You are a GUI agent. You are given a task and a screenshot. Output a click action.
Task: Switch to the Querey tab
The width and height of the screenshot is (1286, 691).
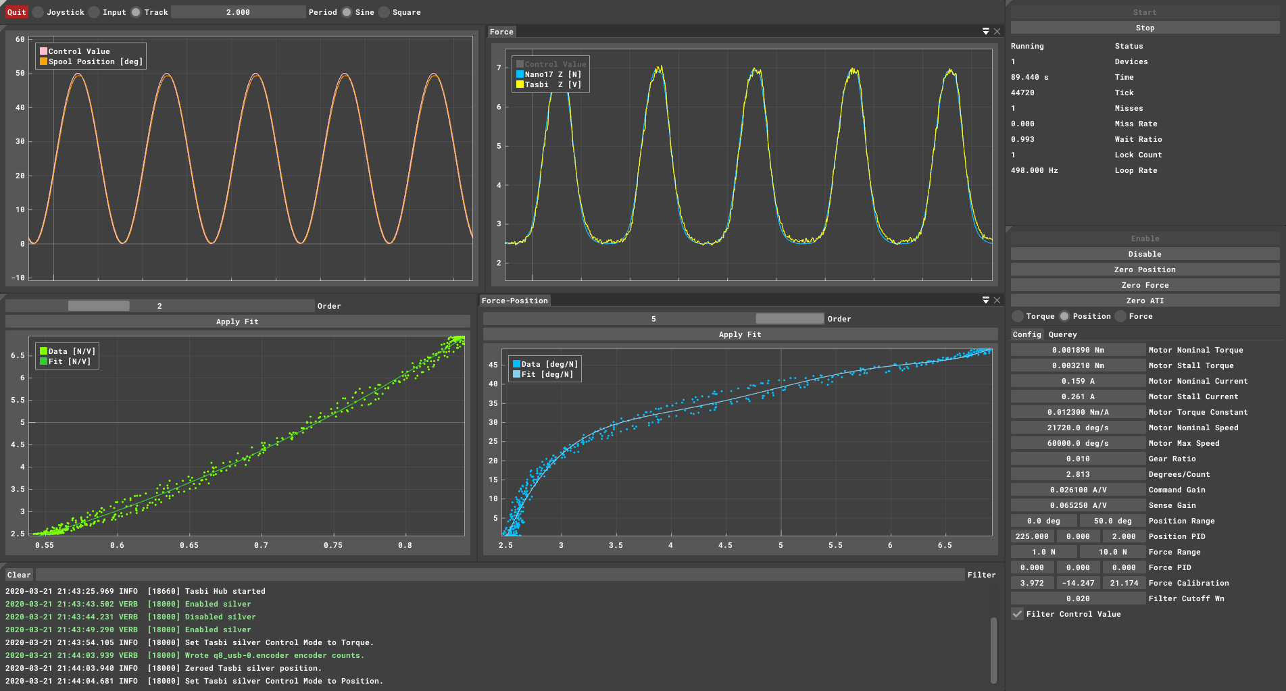1062,334
